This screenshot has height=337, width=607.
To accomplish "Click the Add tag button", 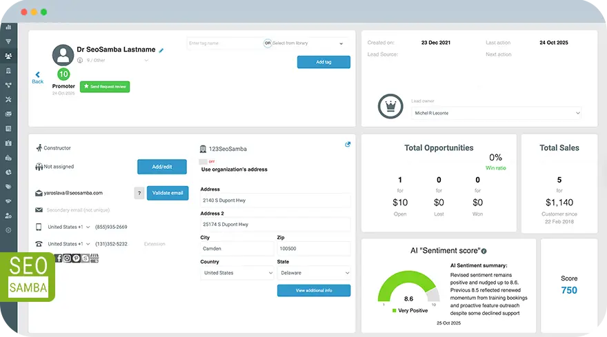I will tap(324, 62).
